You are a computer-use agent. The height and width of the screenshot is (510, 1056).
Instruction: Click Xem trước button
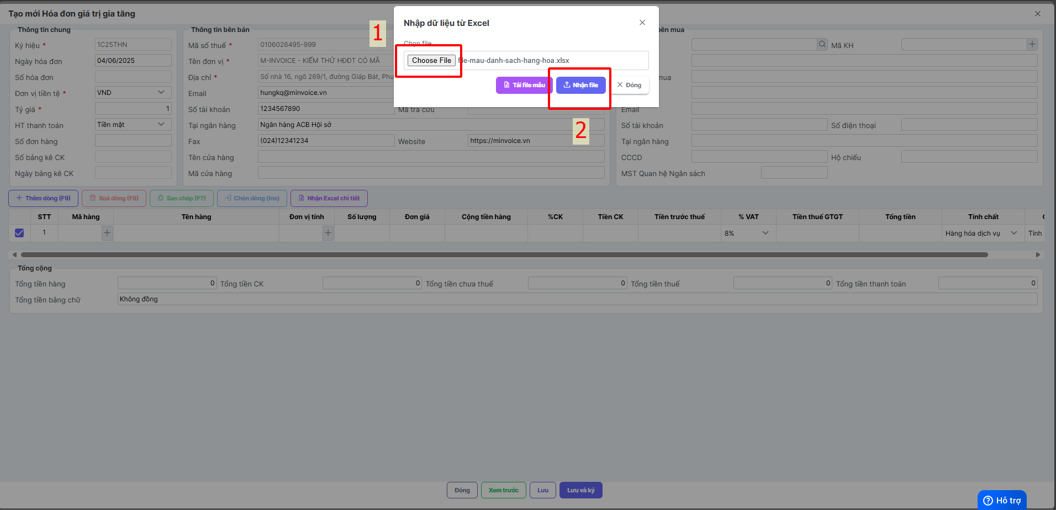pos(504,490)
